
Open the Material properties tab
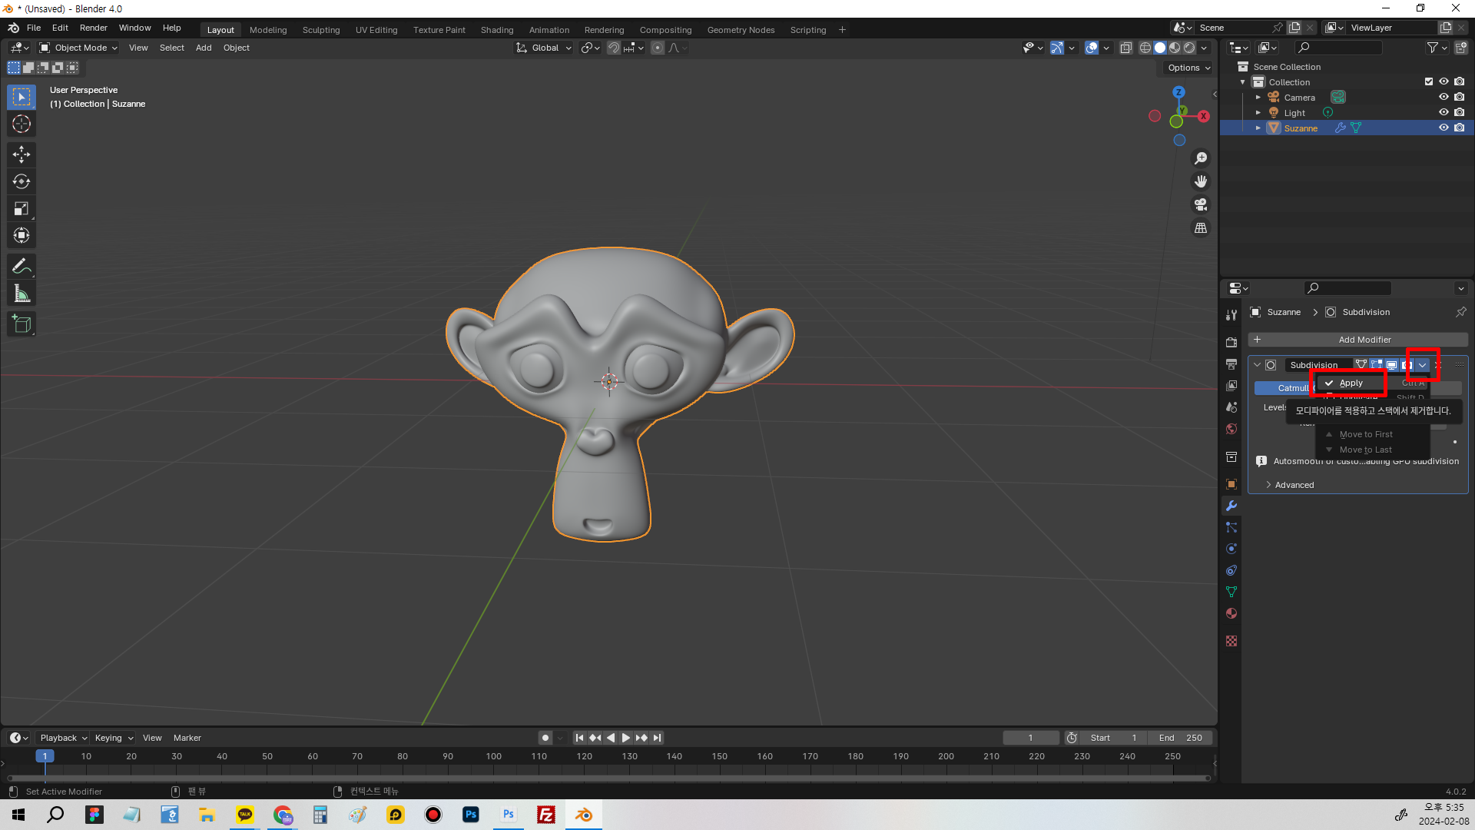click(1231, 613)
